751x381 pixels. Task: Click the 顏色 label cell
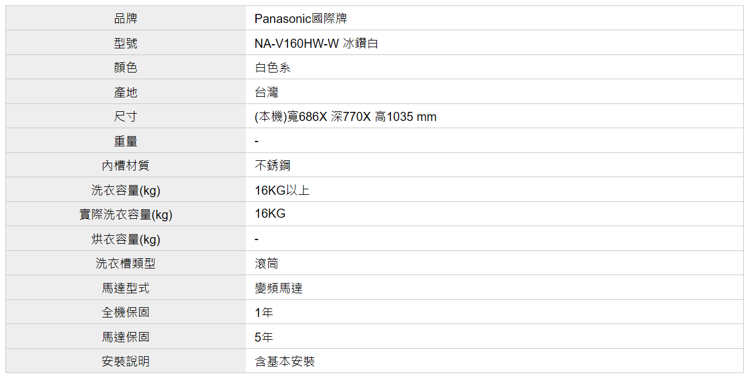[x=125, y=68]
